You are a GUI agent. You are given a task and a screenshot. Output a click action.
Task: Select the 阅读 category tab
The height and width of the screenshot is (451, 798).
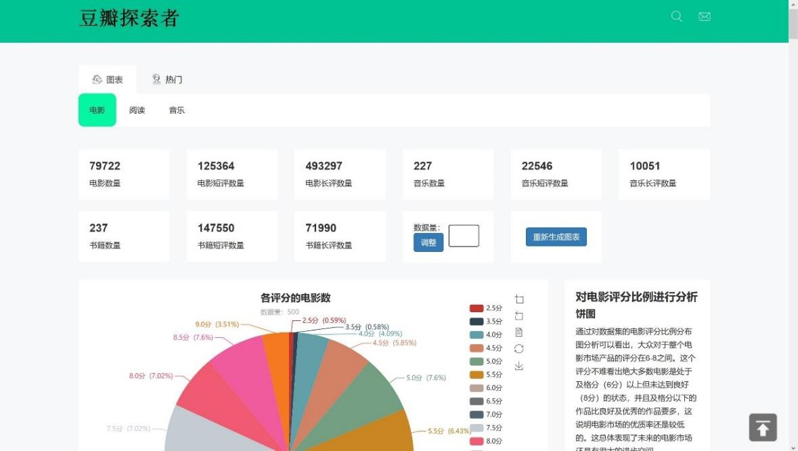coord(137,110)
